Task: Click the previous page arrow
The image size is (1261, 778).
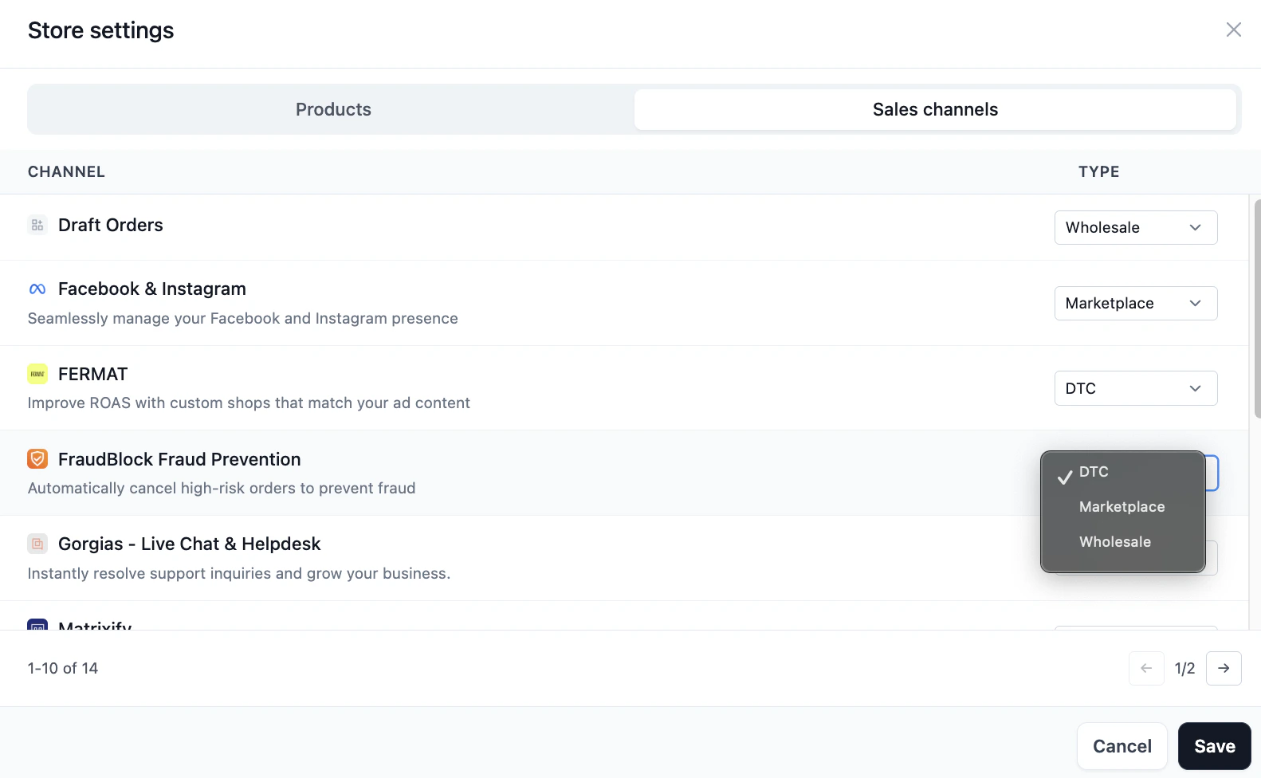Action: pyautogui.click(x=1146, y=668)
